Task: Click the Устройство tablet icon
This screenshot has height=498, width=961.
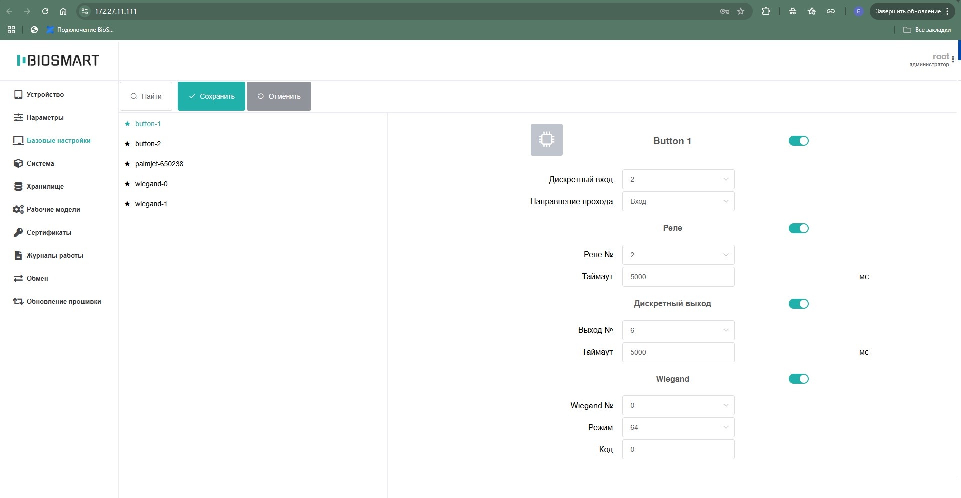Action: (x=18, y=94)
